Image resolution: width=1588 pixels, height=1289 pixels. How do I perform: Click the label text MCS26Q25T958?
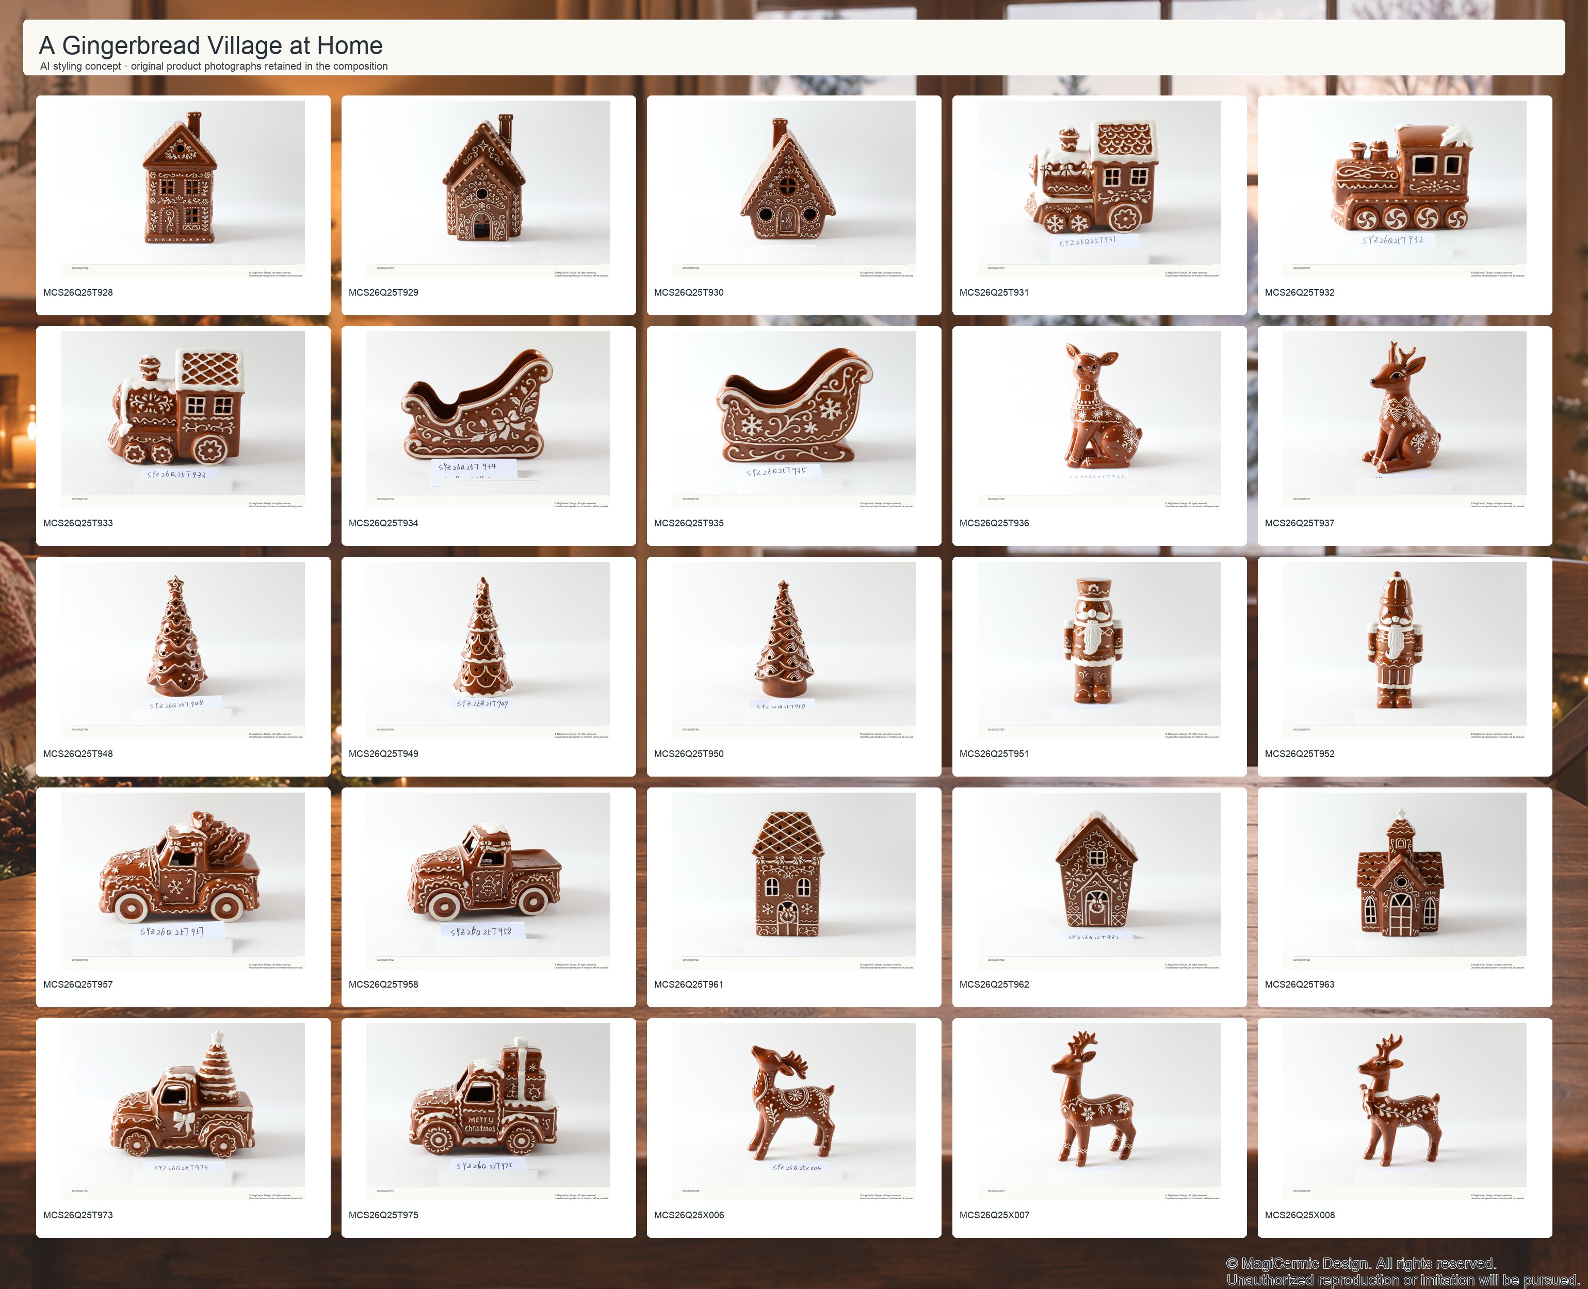point(383,985)
